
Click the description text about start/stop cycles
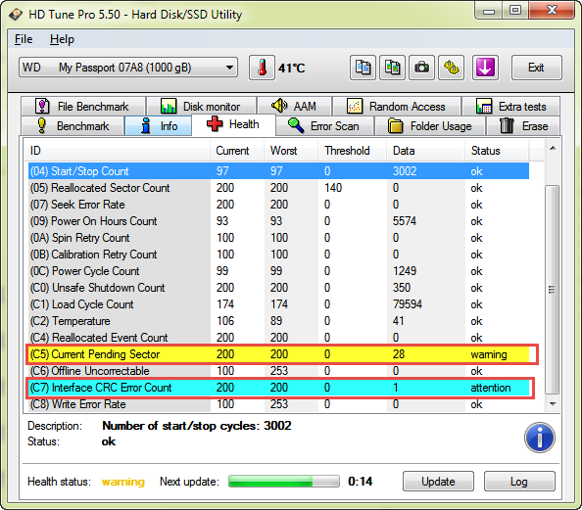click(197, 426)
